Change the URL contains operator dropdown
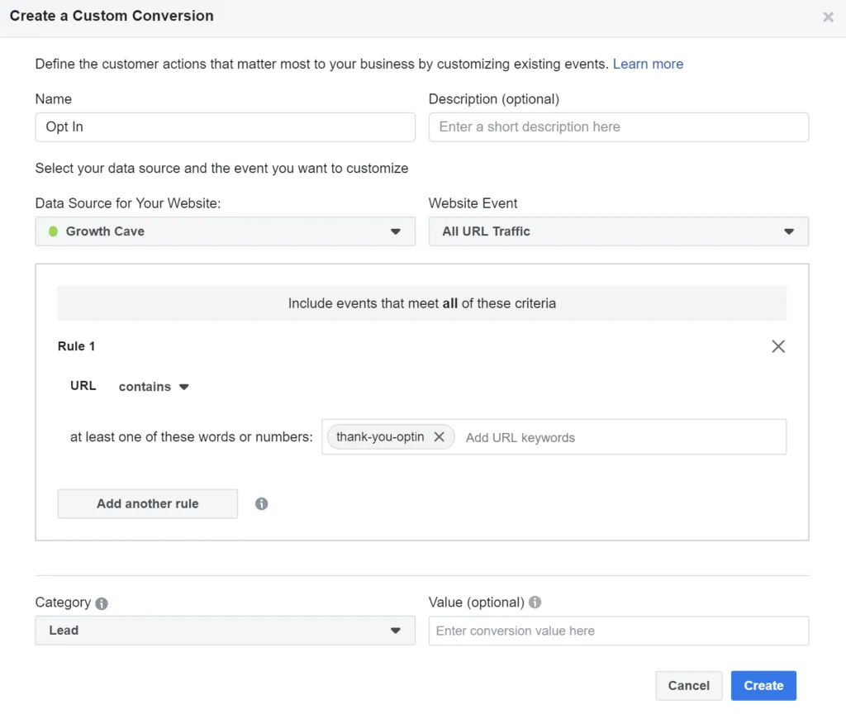Screen dimensions: 846x724 click(x=154, y=387)
